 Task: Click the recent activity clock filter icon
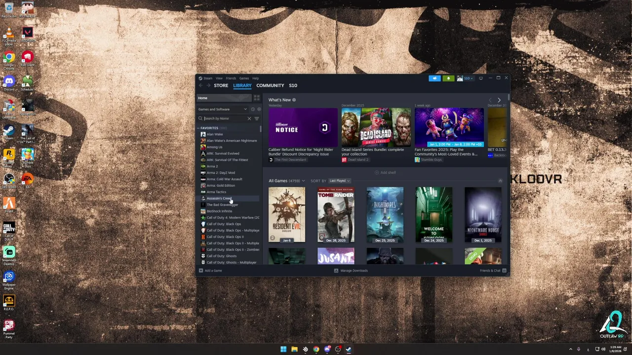click(x=253, y=109)
